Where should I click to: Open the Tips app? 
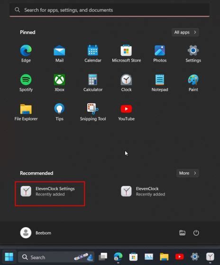click(x=59, y=112)
